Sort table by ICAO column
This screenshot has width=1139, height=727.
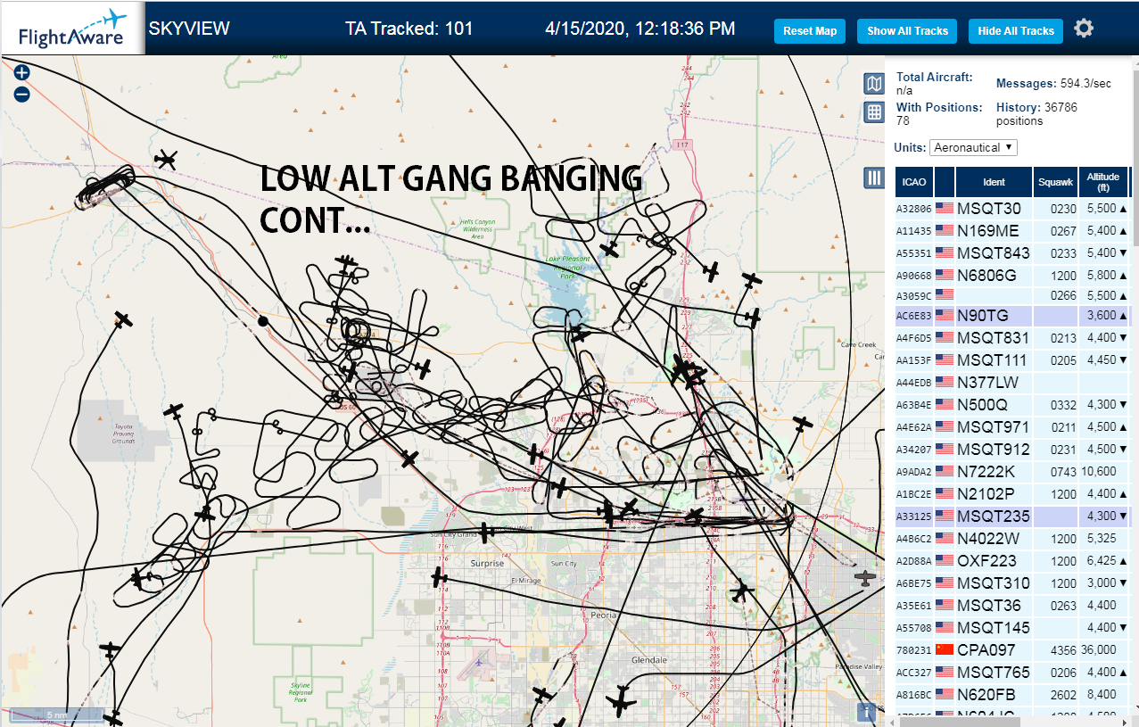click(x=913, y=182)
